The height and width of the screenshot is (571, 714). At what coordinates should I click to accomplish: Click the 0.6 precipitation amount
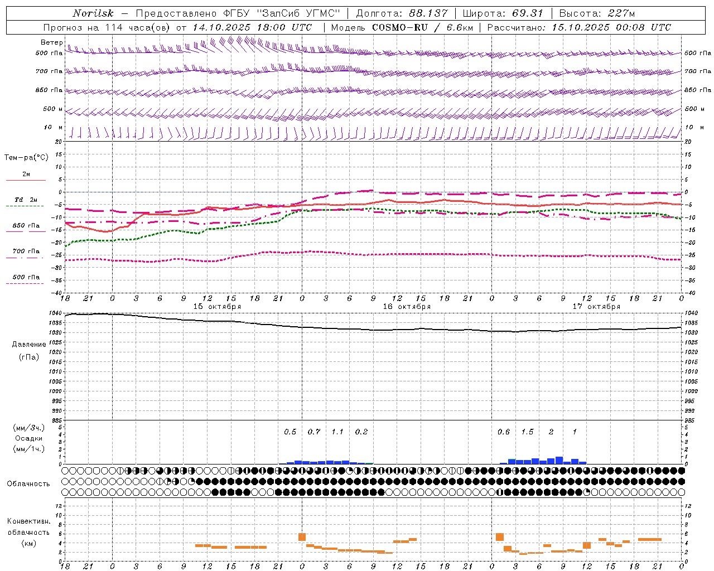[504, 432]
